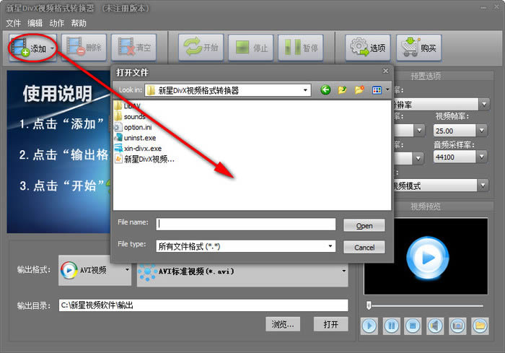The width and height of the screenshot is (505, 353).
Task: Click the up one folder level icon
Action: click(343, 90)
